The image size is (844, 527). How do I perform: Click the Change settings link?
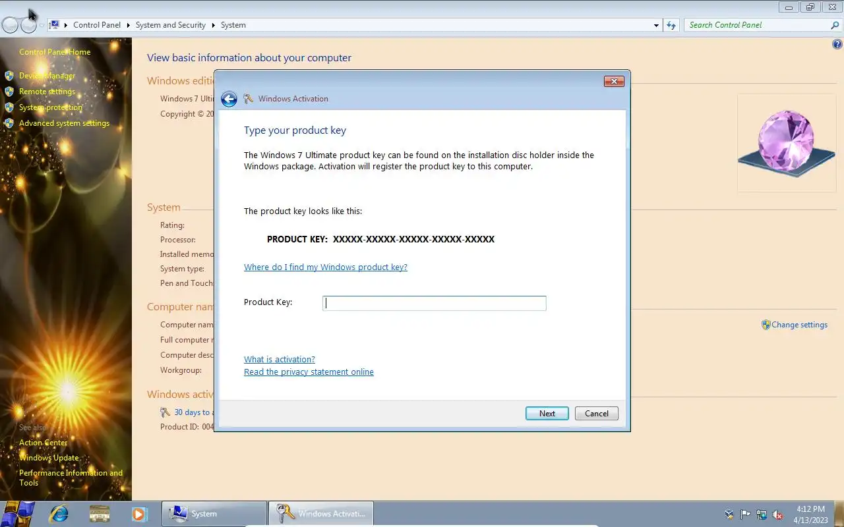point(799,325)
